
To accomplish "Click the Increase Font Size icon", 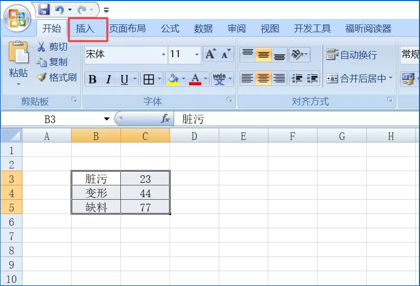I will (x=211, y=54).
